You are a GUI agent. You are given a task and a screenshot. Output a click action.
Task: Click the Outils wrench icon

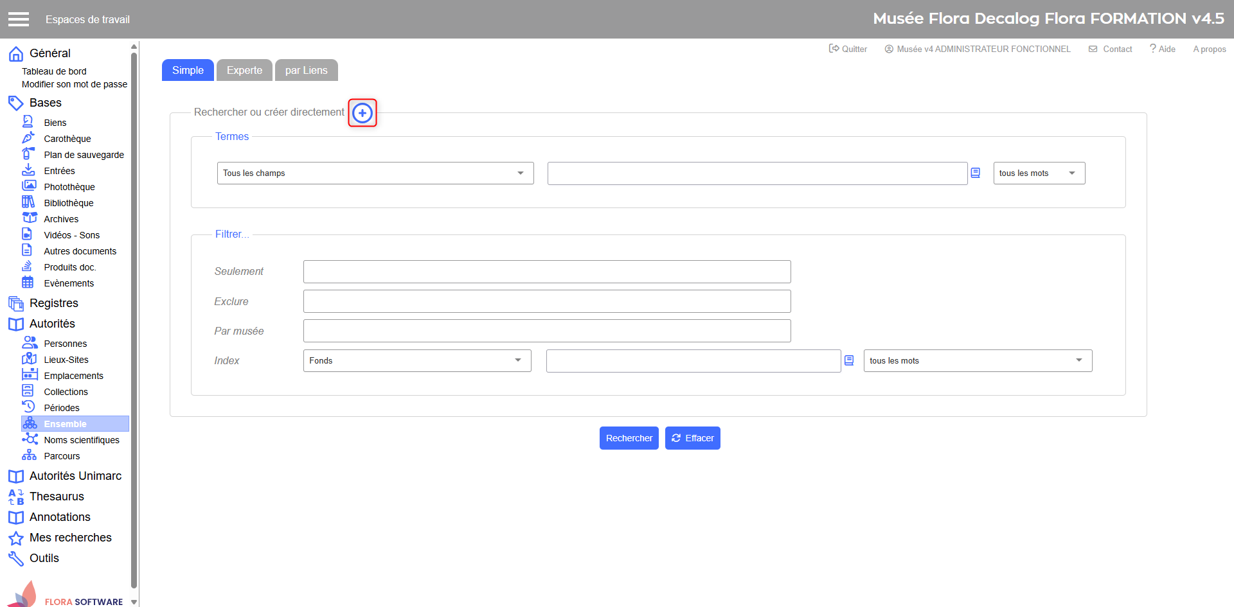tap(16, 558)
